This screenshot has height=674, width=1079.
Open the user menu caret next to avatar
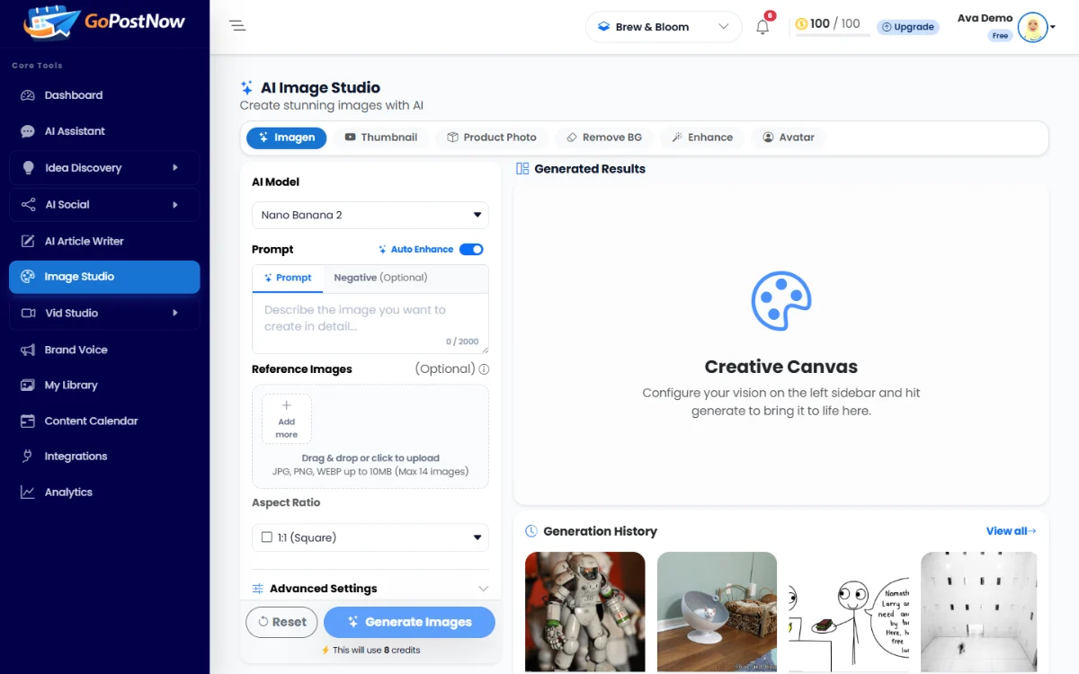[1054, 27]
